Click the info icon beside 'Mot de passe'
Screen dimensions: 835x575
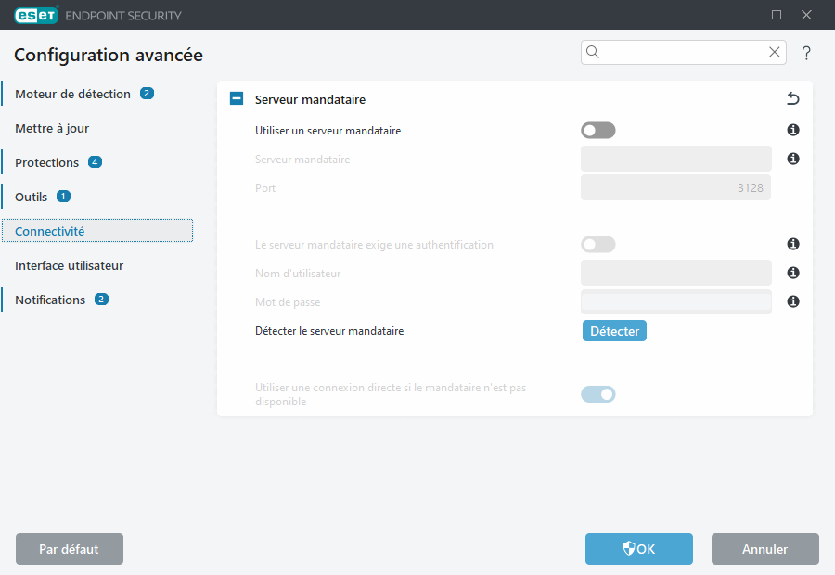[793, 301]
